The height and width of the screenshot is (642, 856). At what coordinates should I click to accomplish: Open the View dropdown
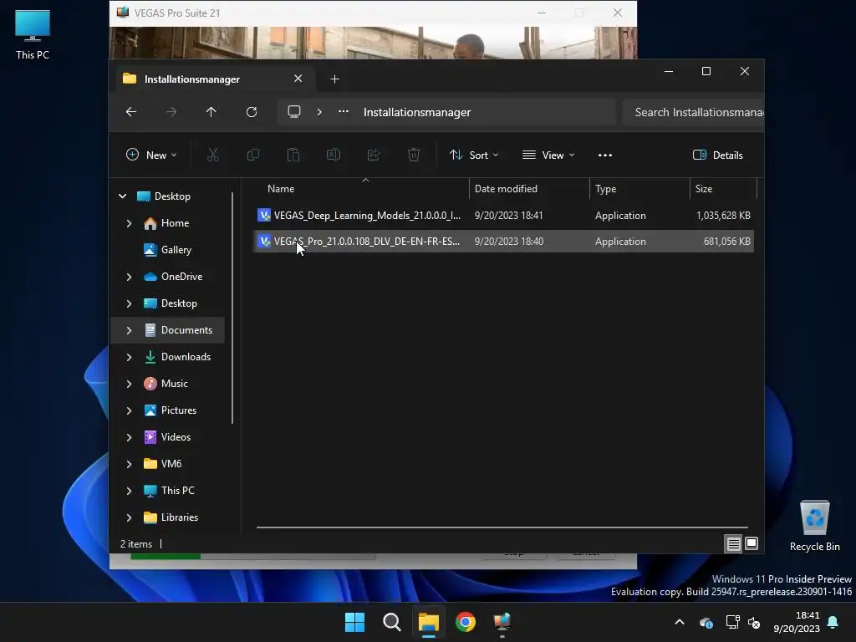click(x=548, y=155)
